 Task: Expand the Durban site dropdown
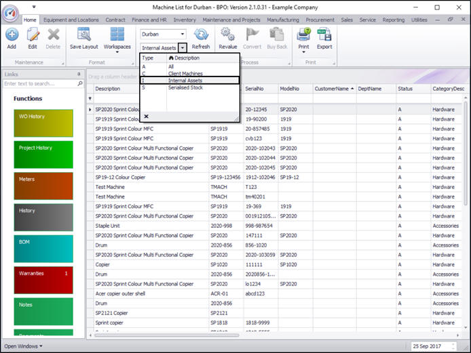click(x=182, y=33)
